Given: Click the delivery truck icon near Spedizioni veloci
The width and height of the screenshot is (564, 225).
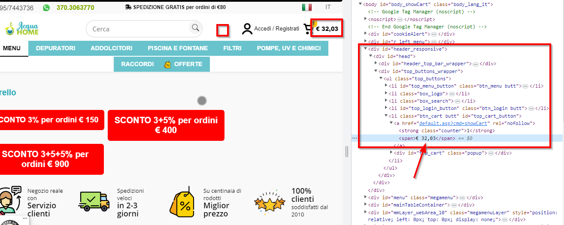Looking at the screenshot, I should click(x=94, y=201).
